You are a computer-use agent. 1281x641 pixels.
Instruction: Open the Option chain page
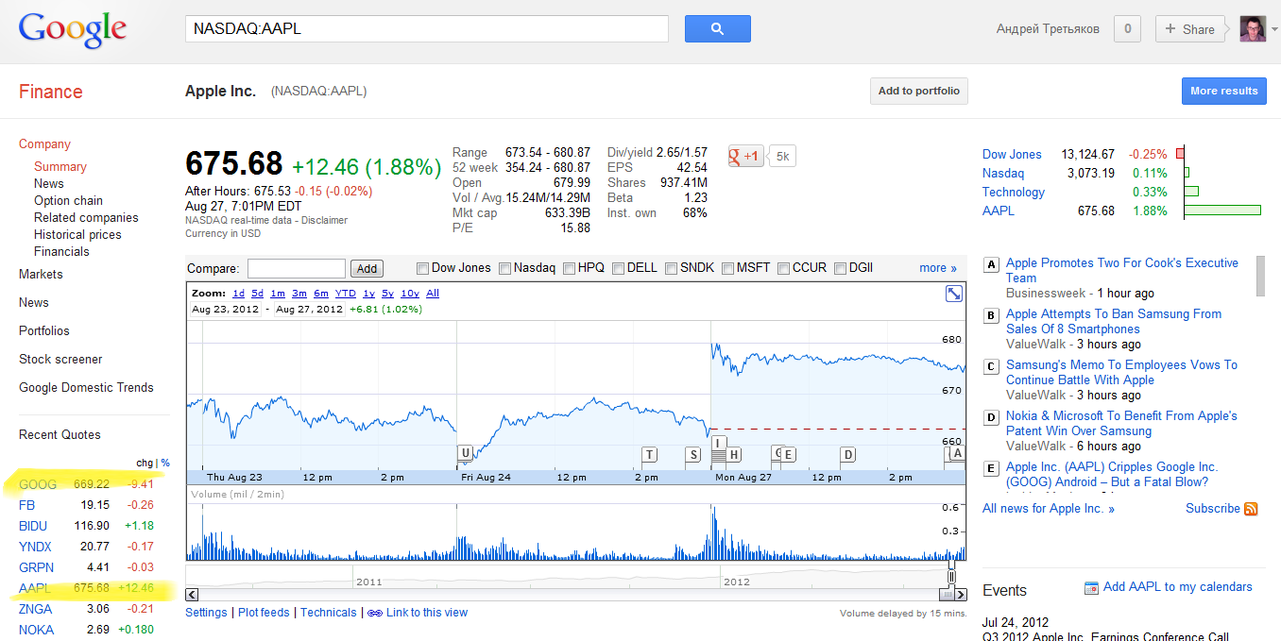tap(68, 200)
